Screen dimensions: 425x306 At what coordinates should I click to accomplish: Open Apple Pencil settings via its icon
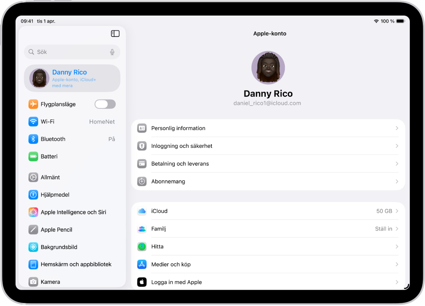(33, 230)
